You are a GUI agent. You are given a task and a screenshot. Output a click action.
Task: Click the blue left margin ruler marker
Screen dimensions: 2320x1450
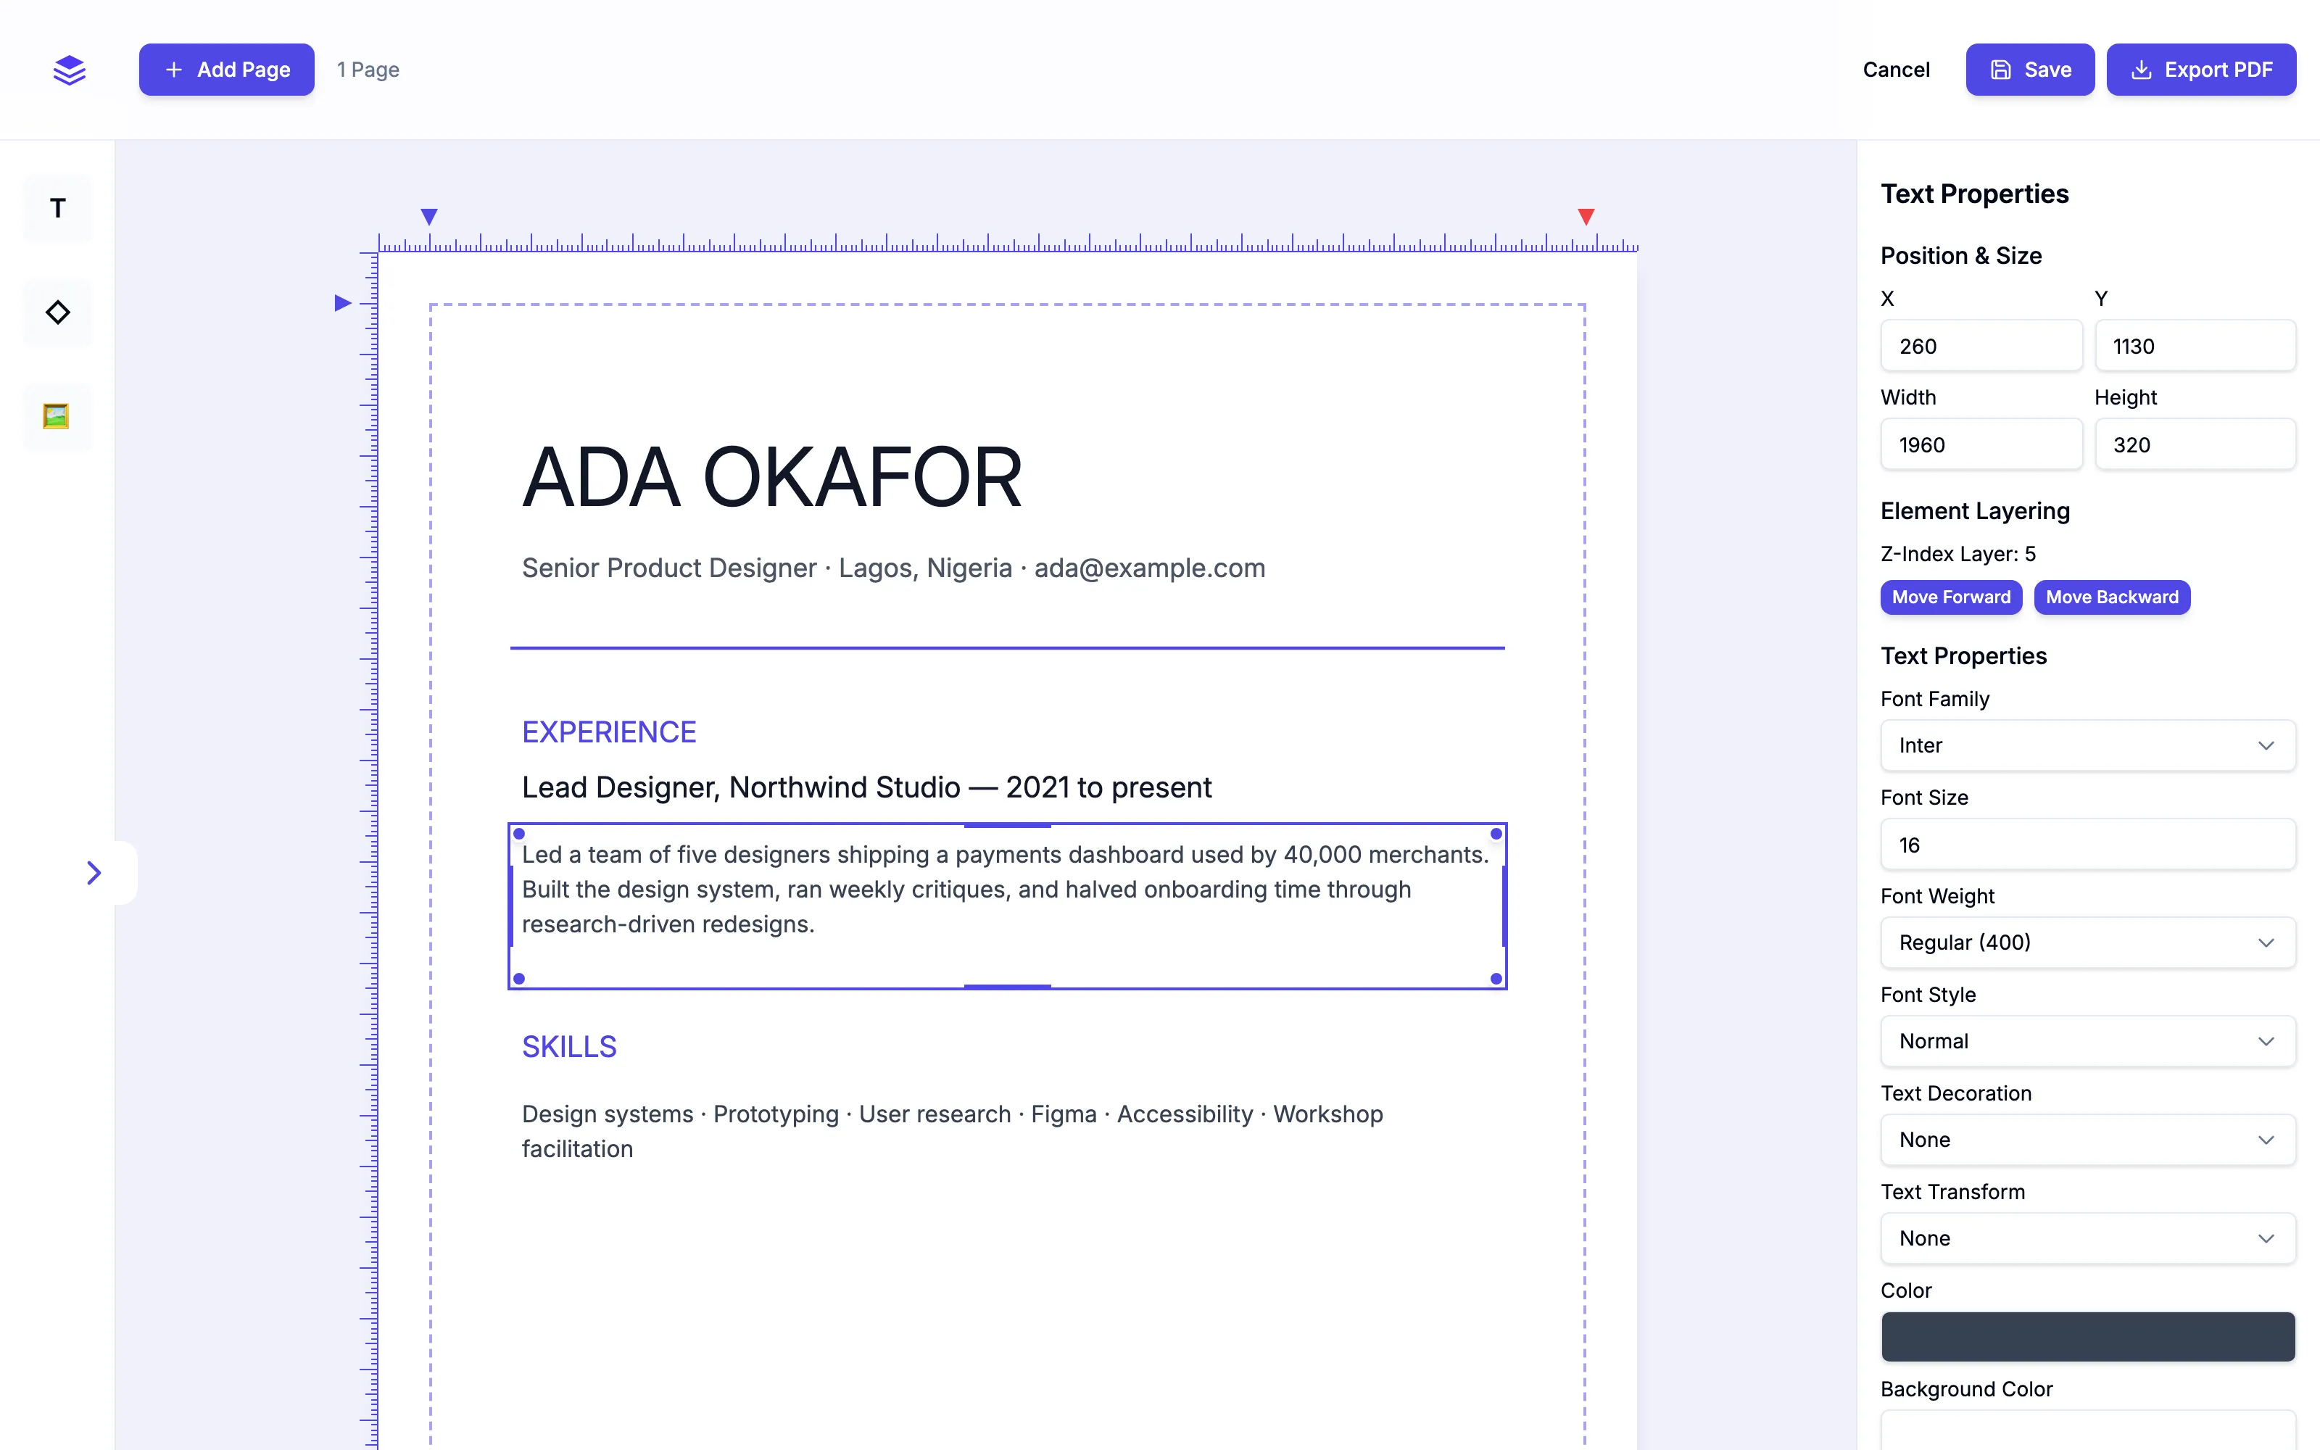(x=429, y=217)
